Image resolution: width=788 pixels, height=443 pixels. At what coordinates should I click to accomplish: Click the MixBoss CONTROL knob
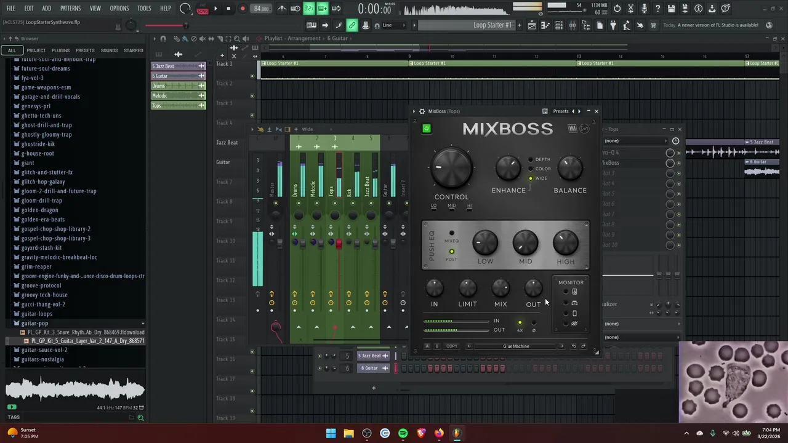coord(451,167)
